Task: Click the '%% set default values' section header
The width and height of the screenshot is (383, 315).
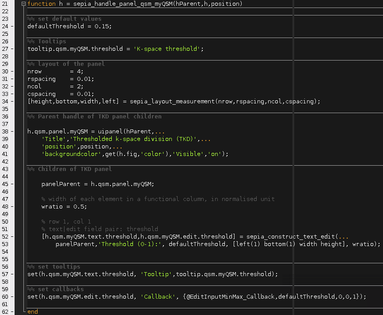Action: coord(64,19)
